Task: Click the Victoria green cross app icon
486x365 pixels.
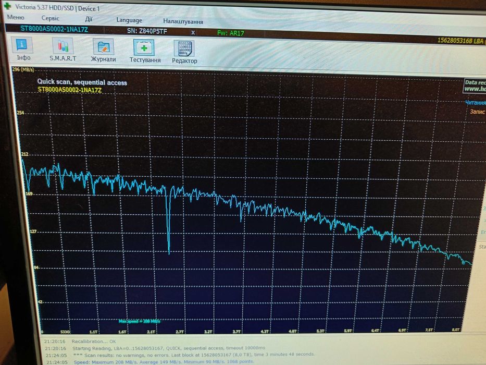Action: pos(7,6)
